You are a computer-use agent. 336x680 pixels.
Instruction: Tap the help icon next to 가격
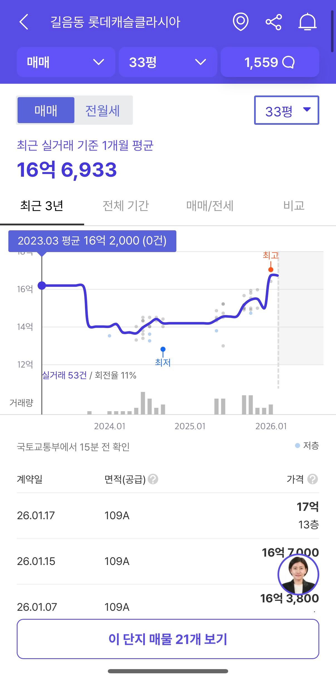coord(313,479)
